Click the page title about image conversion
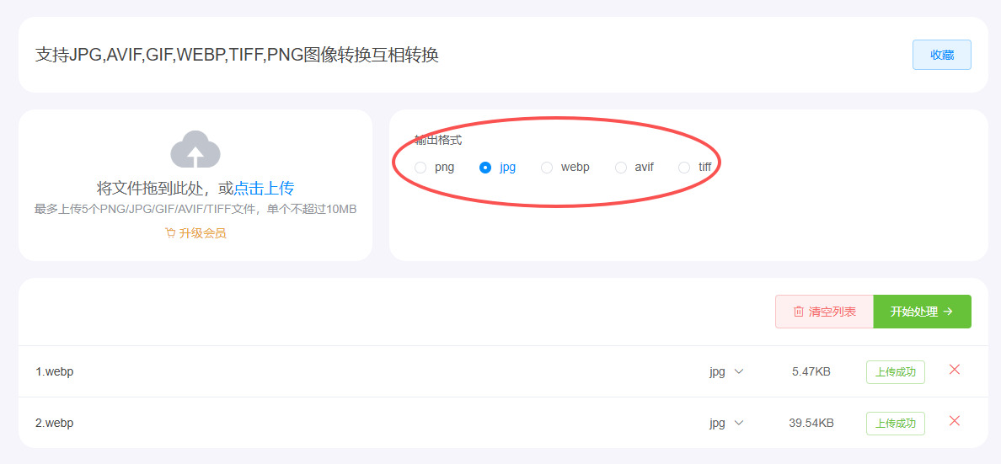 tap(237, 55)
